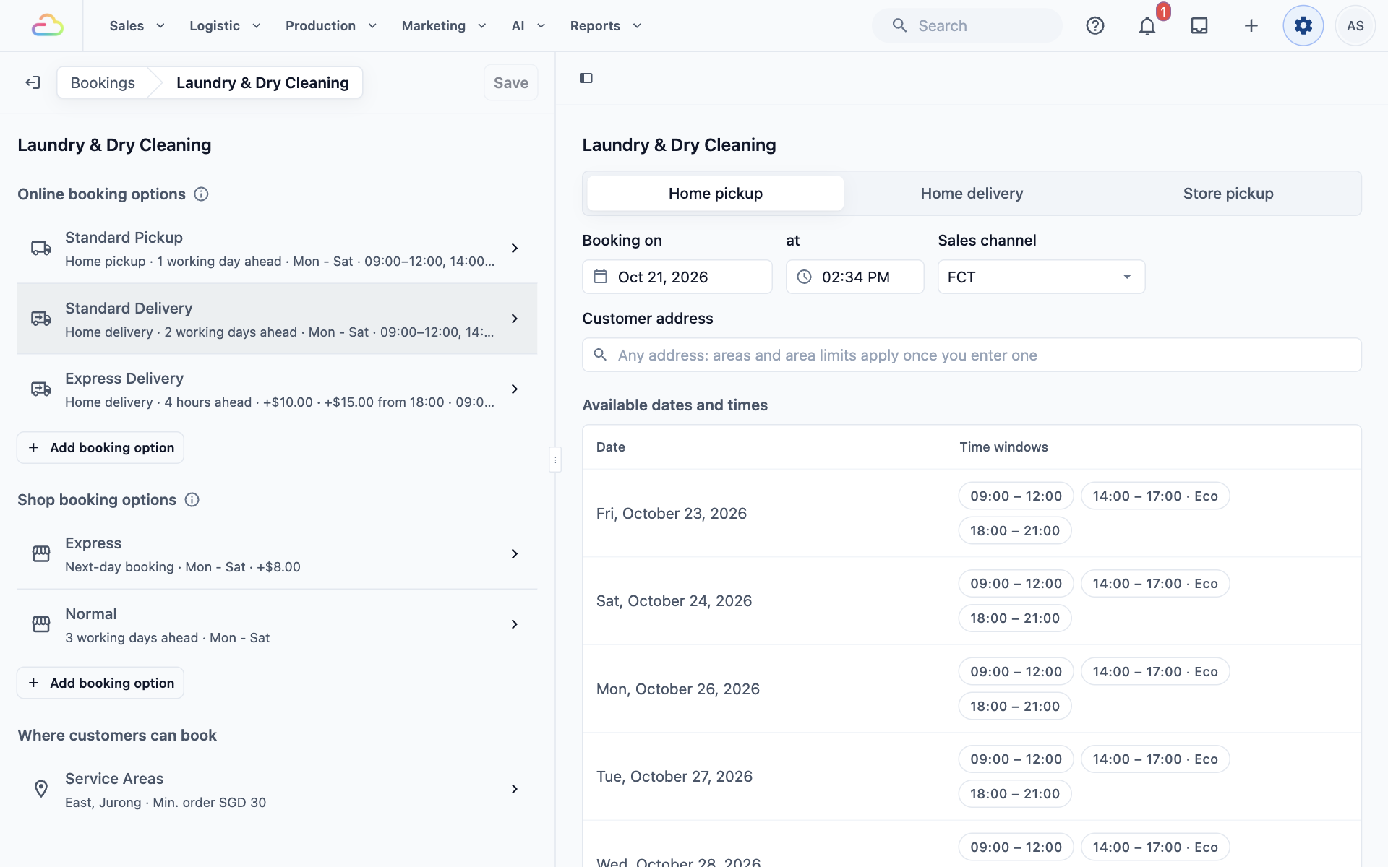Click the Customer address input
Screen dimensions: 1388x867
click(x=972, y=355)
